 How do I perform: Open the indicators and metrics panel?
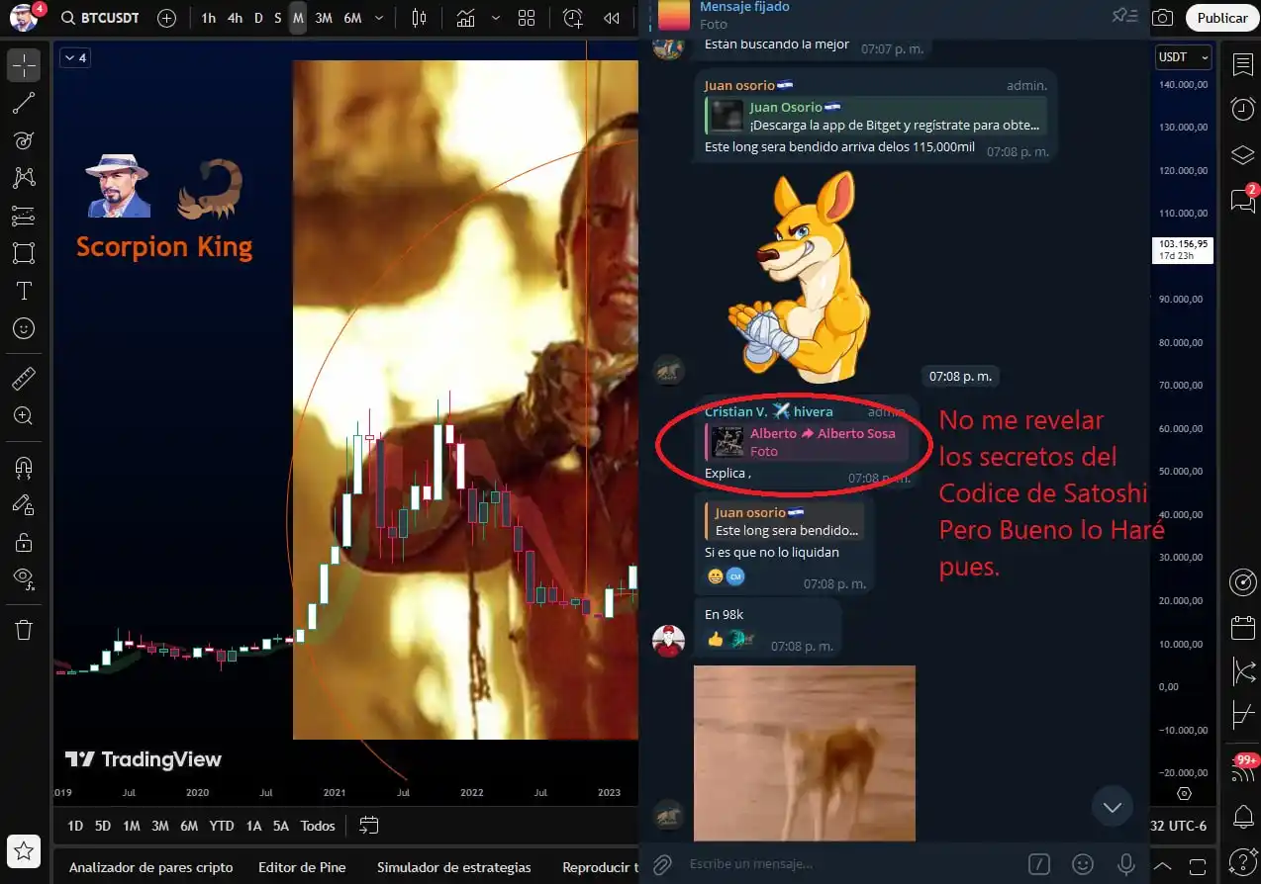(465, 18)
